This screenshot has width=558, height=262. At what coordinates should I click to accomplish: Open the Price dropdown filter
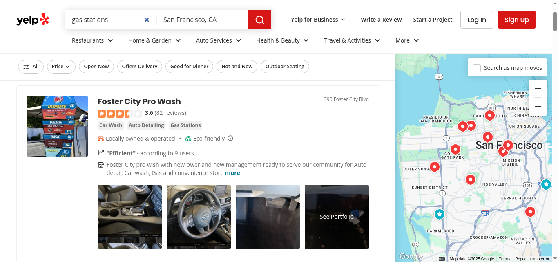pos(61,67)
